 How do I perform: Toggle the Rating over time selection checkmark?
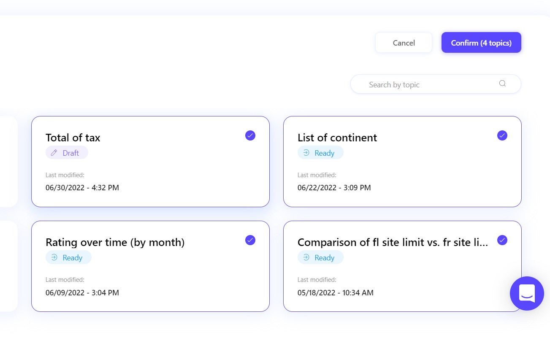point(250,240)
